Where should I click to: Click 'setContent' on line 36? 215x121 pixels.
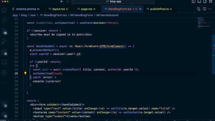(x=131, y=112)
